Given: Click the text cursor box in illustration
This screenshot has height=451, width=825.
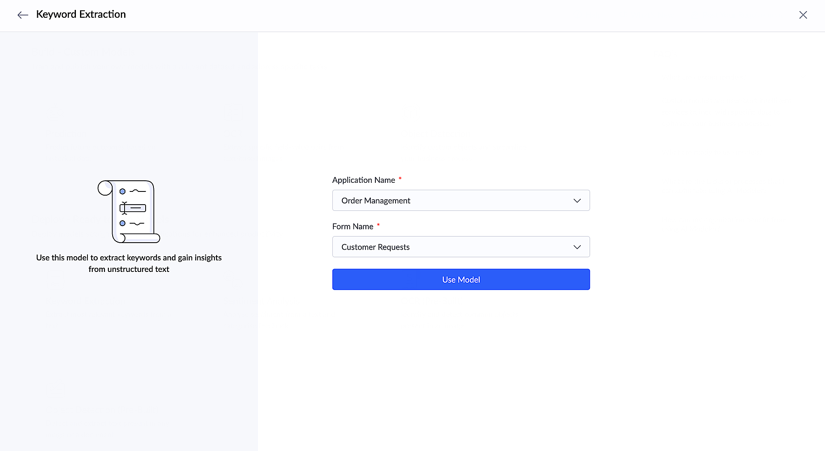Looking at the screenshot, I should tap(133, 208).
